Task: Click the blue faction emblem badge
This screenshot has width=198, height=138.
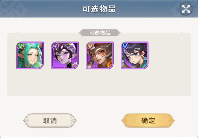Action: pyautogui.click(x=125, y=46)
